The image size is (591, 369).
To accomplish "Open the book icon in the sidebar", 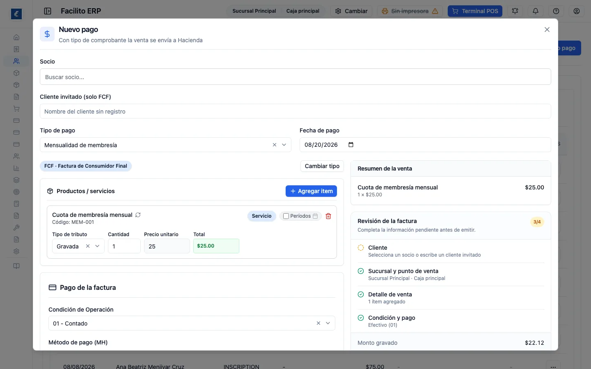I will point(16,266).
